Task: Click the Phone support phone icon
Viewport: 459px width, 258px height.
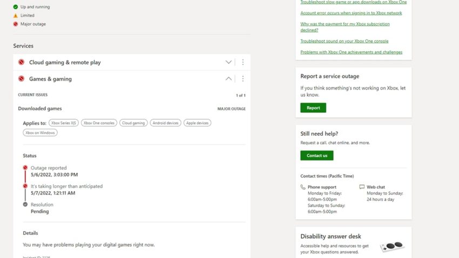Action: tap(303, 187)
